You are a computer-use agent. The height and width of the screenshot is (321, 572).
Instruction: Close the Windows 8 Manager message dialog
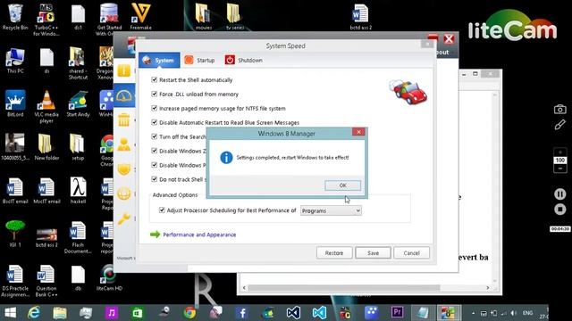pyautogui.click(x=358, y=132)
